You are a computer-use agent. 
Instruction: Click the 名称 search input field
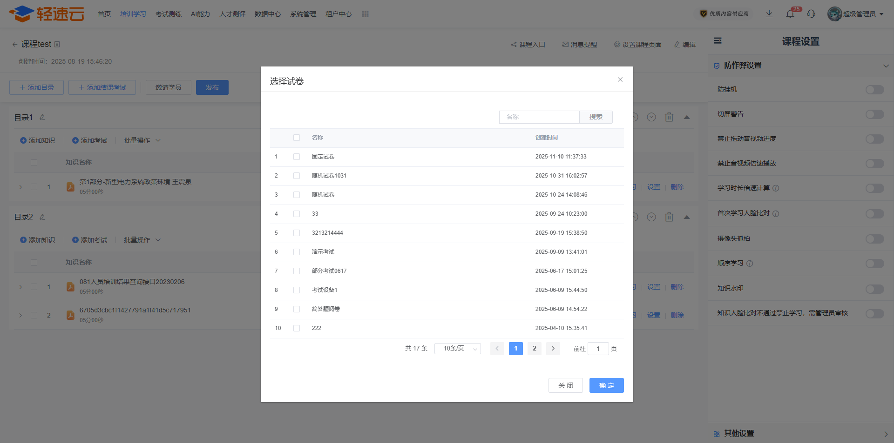pos(539,117)
